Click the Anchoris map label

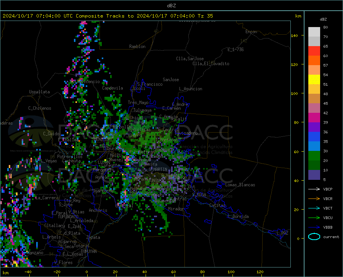coord(98,210)
